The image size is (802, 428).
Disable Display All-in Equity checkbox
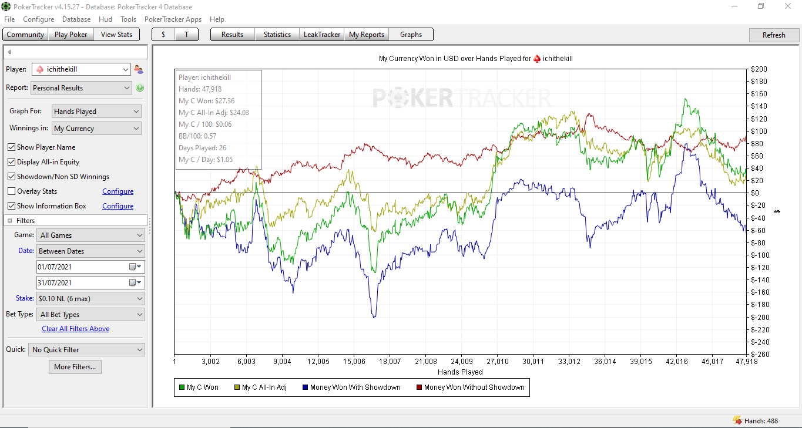click(x=12, y=162)
